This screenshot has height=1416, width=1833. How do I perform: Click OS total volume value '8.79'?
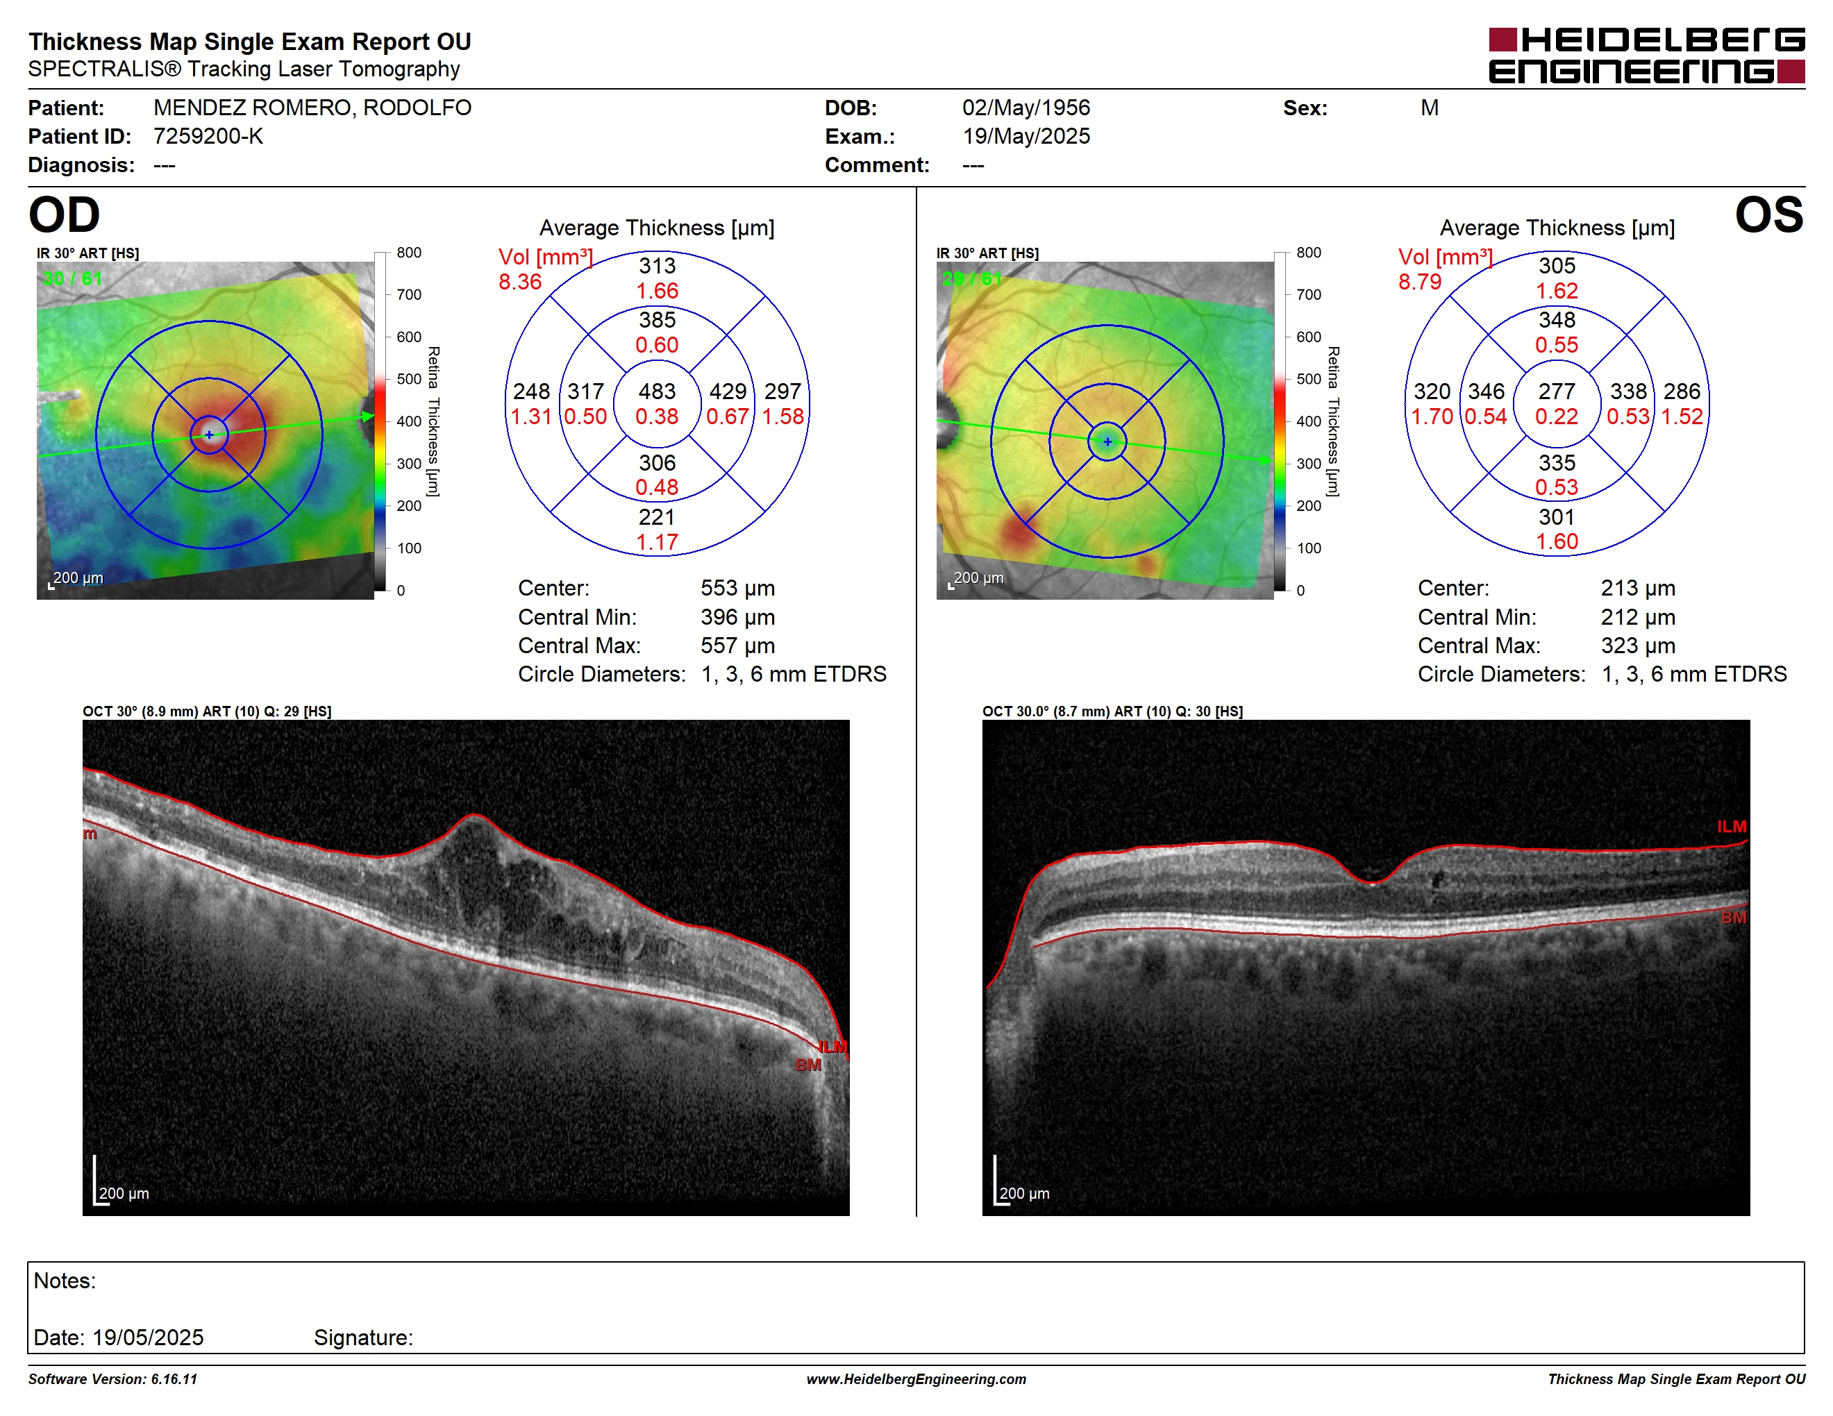[1419, 282]
